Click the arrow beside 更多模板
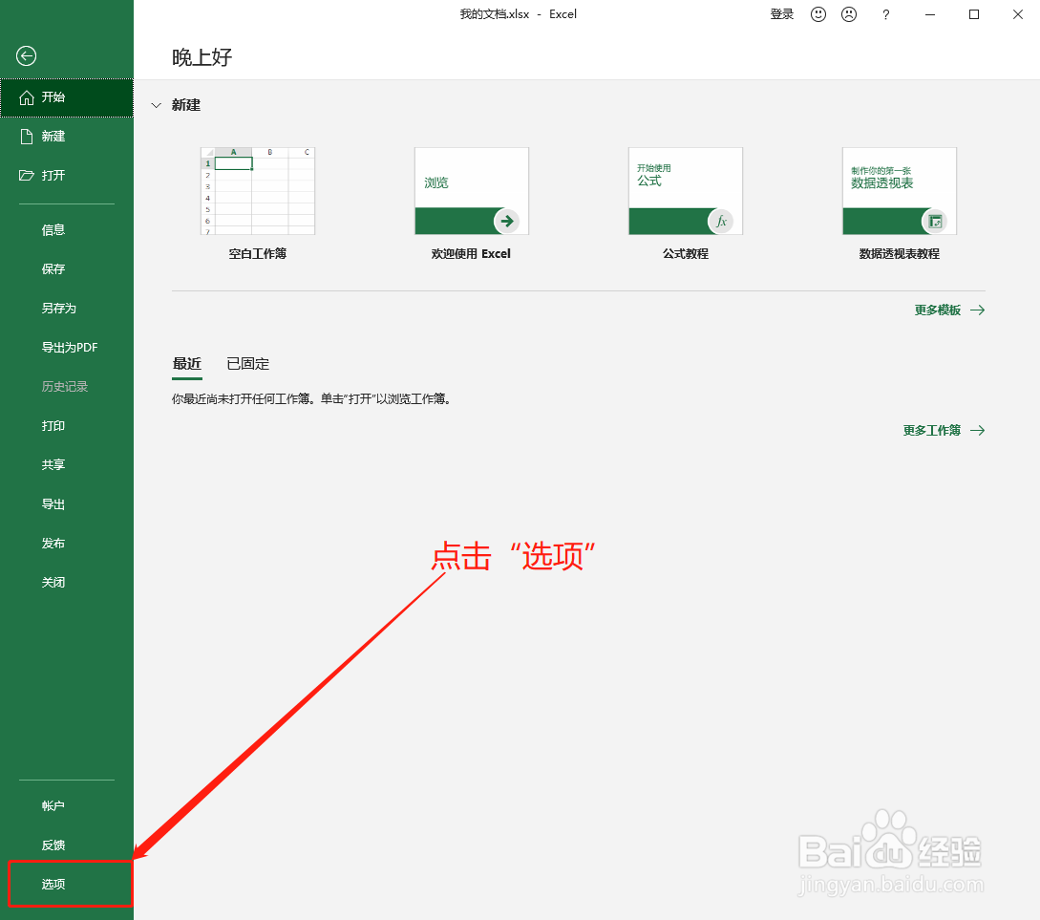 (978, 310)
